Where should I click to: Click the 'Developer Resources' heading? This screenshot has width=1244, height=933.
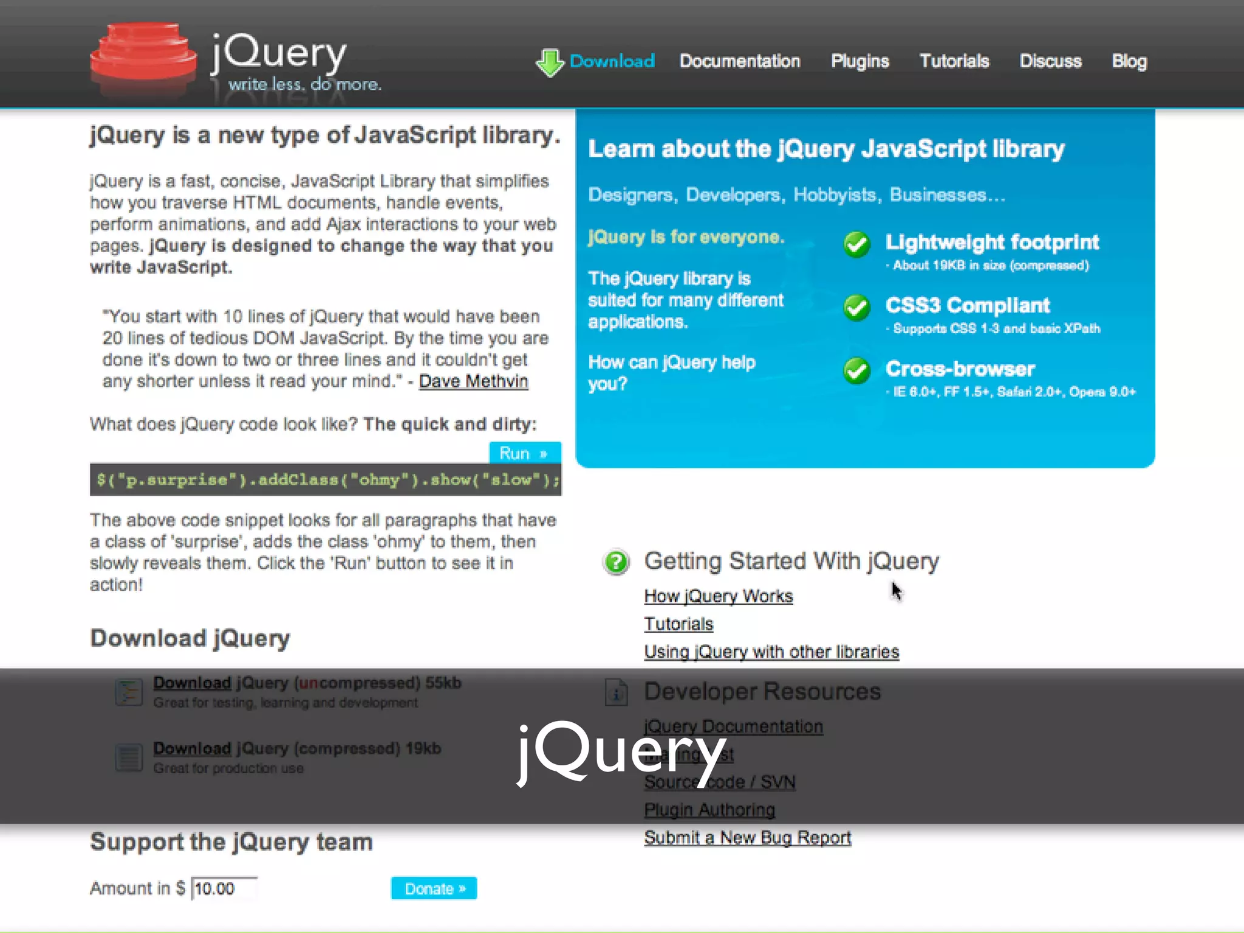coord(762,691)
